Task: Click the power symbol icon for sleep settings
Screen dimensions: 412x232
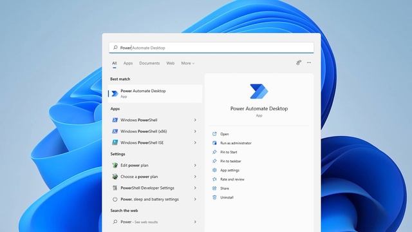Action: pos(115,199)
